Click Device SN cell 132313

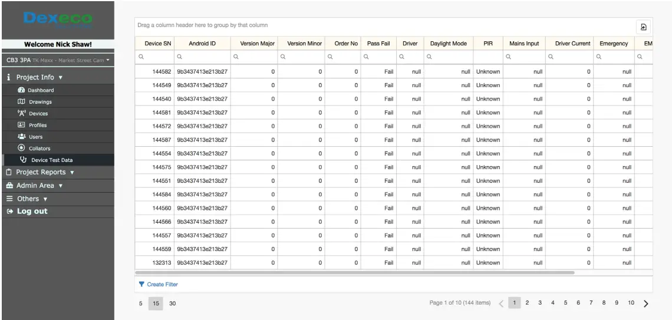pyautogui.click(x=154, y=263)
